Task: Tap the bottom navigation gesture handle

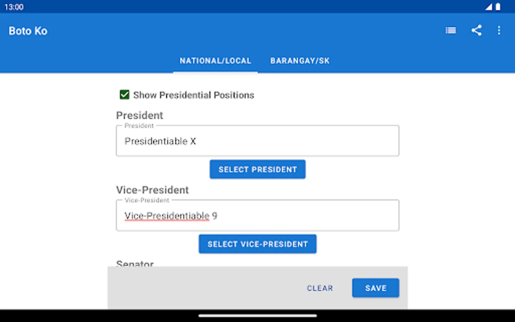Action: click(x=257, y=316)
